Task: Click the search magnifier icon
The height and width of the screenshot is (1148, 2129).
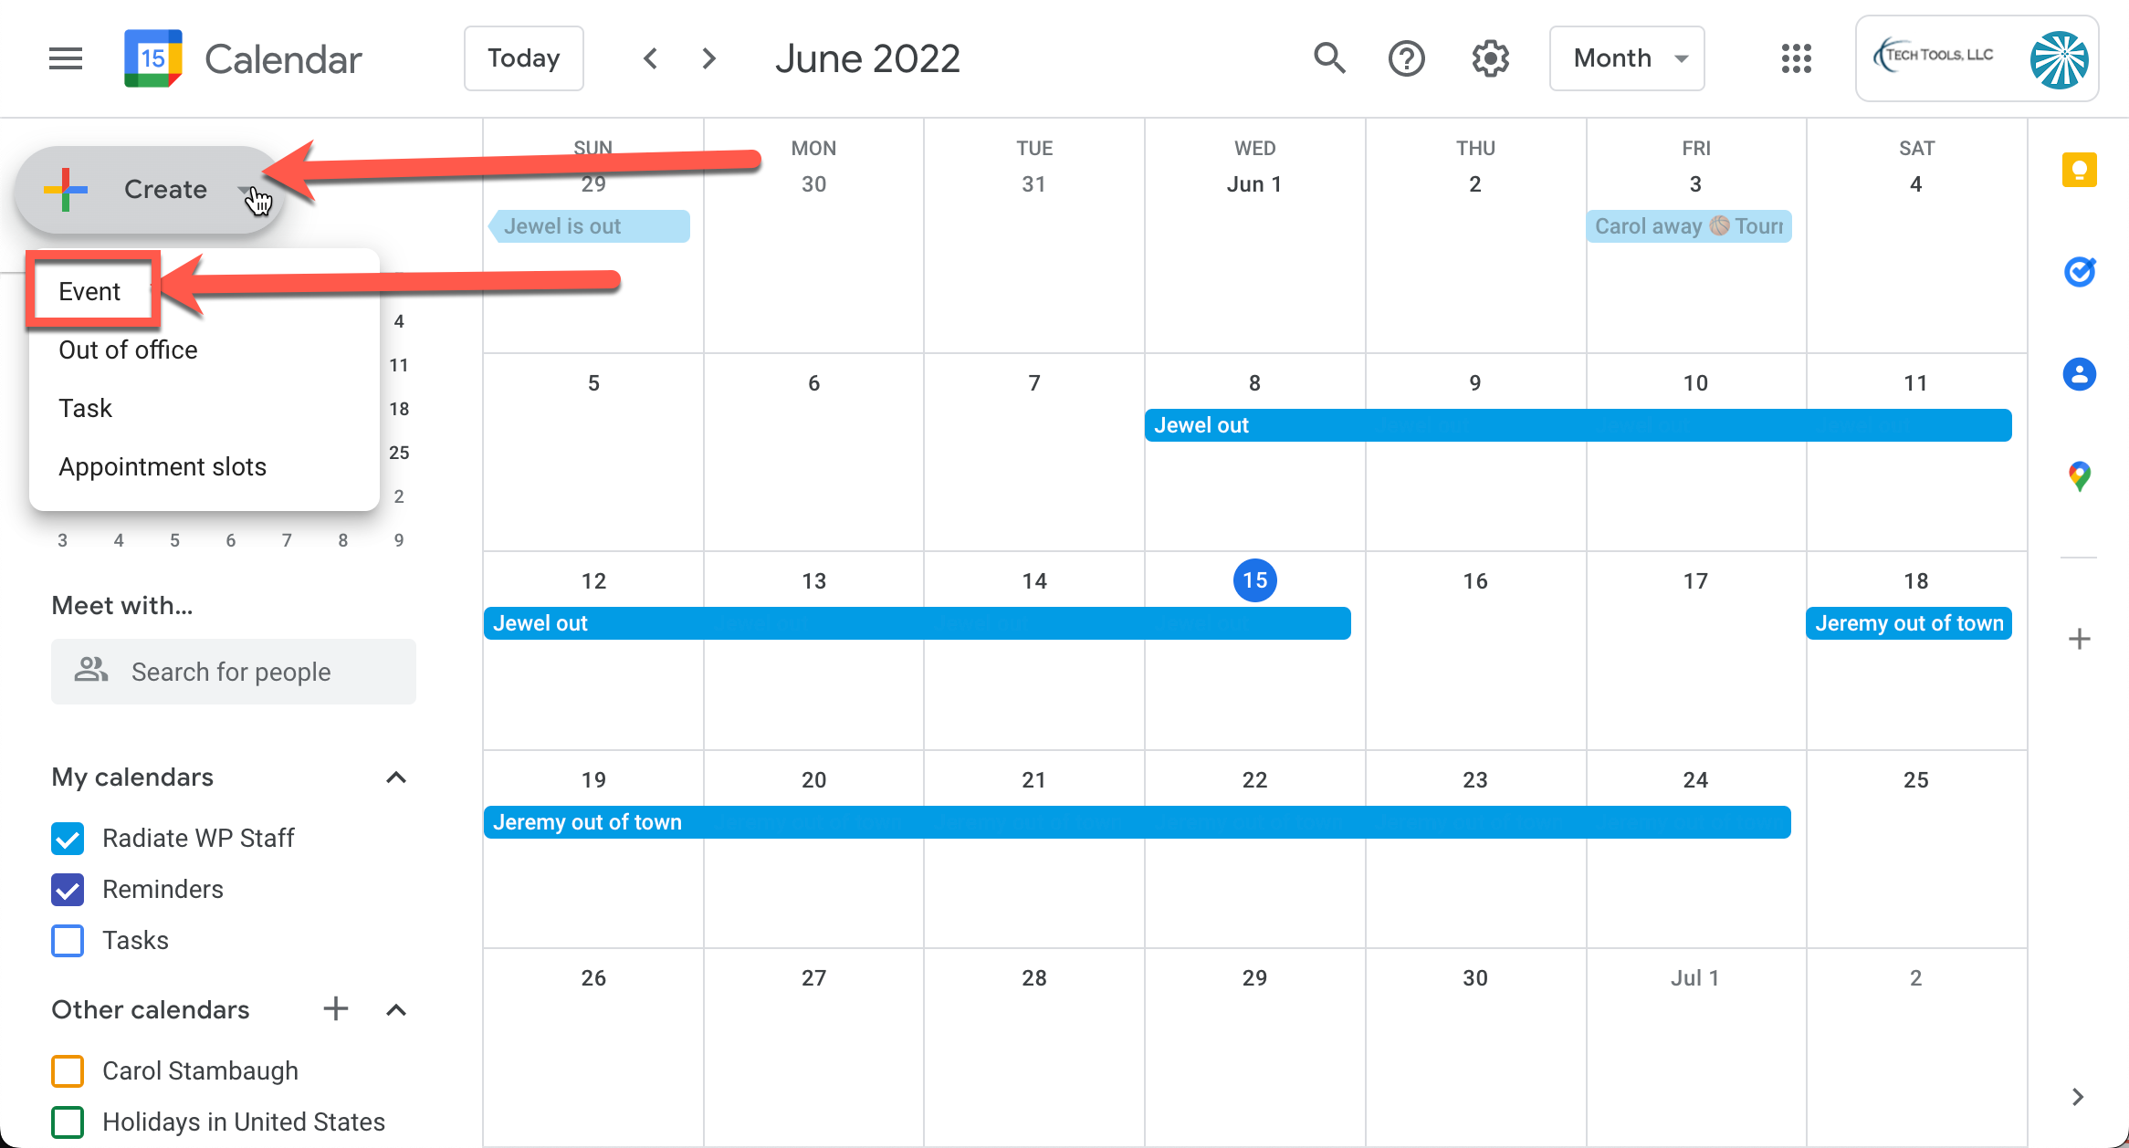Action: (1329, 58)
